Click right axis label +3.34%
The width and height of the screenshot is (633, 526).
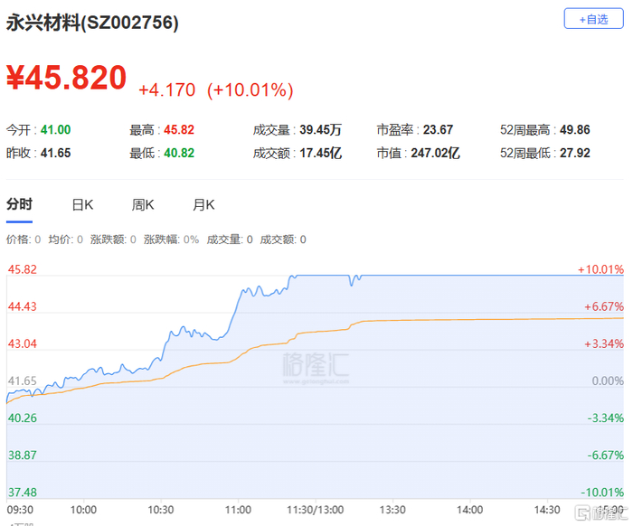point(604,343)
